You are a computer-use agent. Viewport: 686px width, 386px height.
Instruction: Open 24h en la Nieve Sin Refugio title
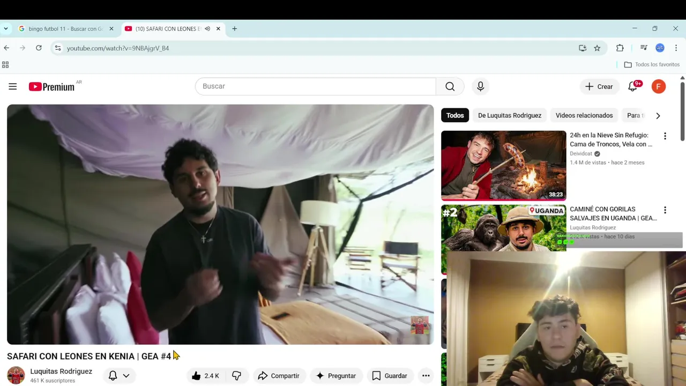611,139
